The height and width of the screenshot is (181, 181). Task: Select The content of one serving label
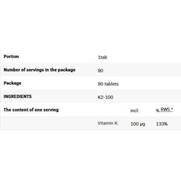pyautogui.click(x=31, y=110)
